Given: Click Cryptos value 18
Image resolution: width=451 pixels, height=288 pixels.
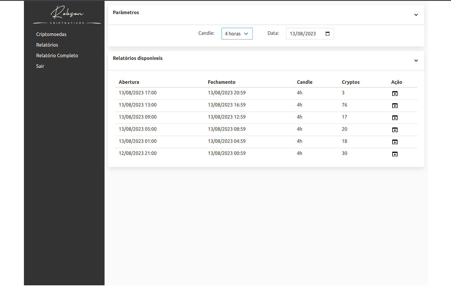Looking at the screenshot, I should [344, 141].
